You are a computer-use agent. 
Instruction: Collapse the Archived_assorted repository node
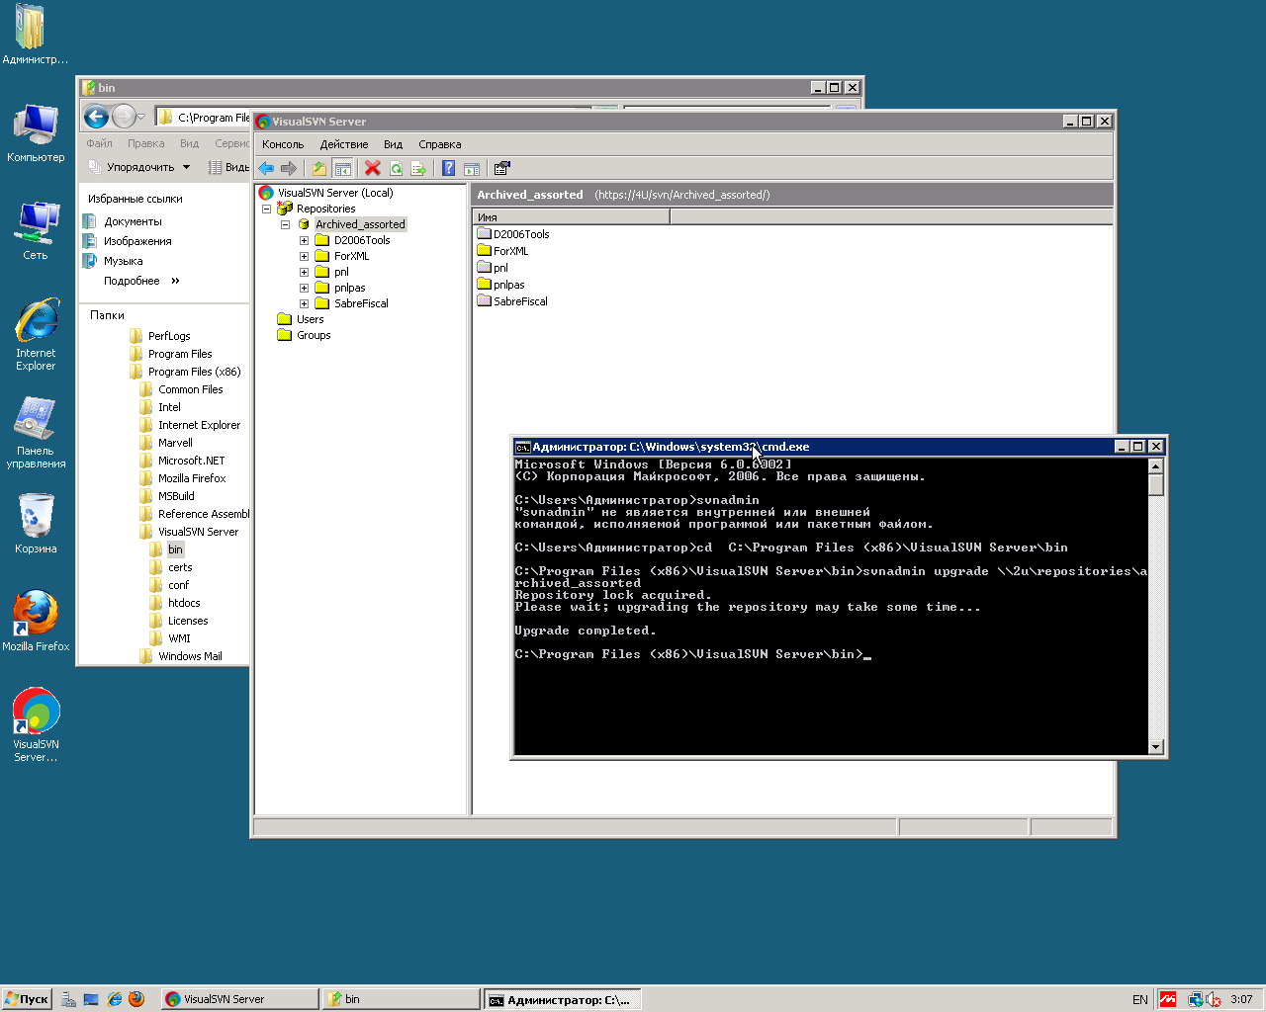coord(285,224)
